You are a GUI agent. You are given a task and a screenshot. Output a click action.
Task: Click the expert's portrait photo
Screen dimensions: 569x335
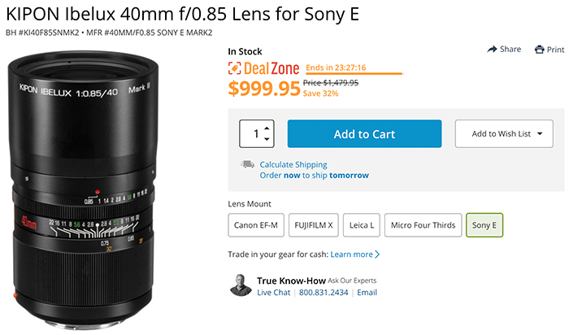pyautogui.click(x=241, y=285)
